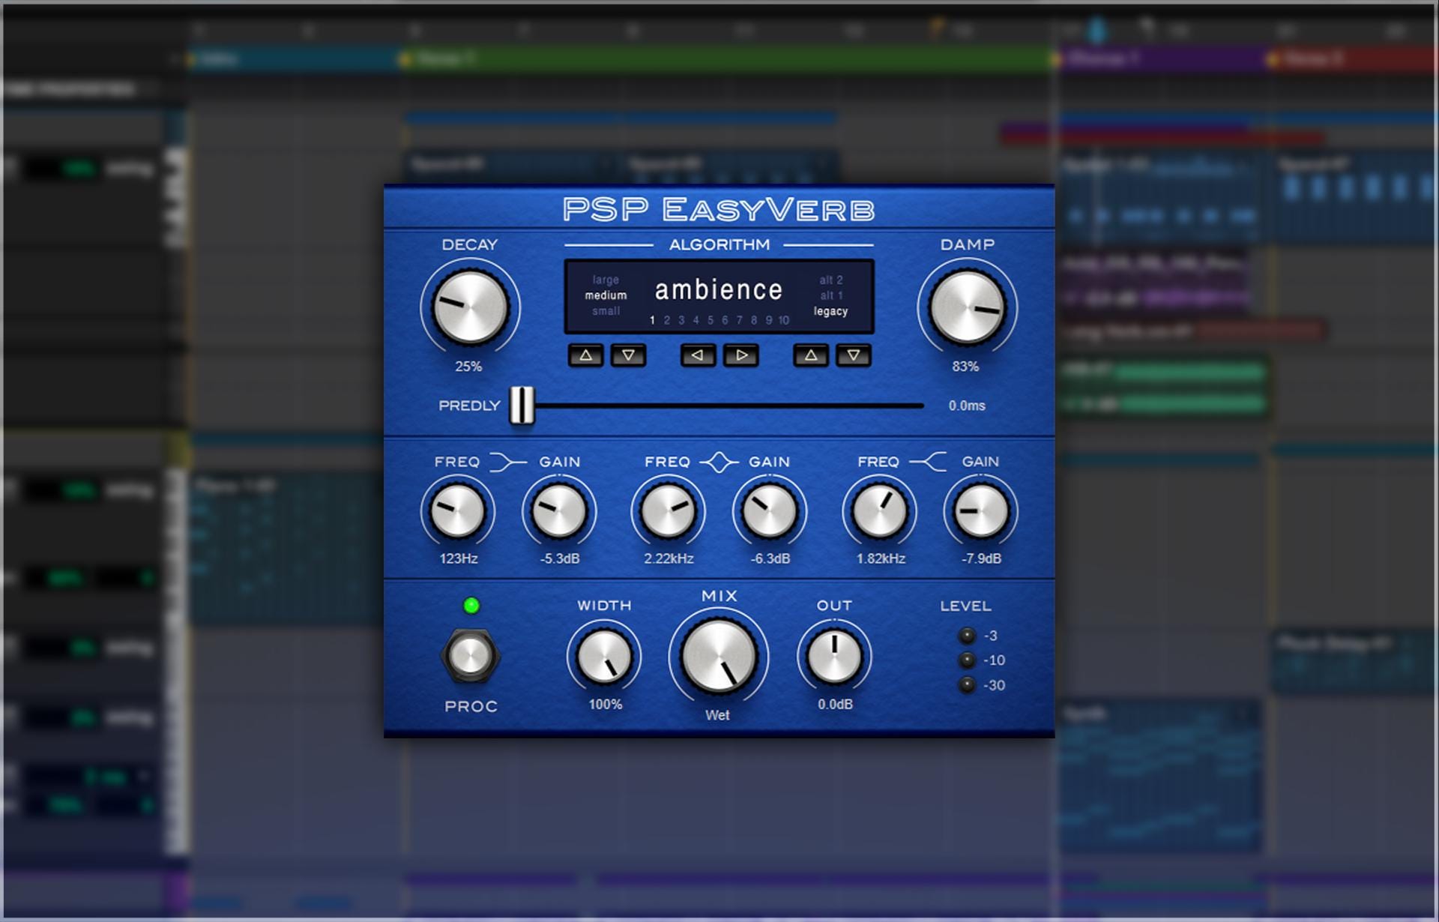Select algorithm number 5
Image resolution: width=1439 pixels, height=922 pixels.
(x=711, y=321)
